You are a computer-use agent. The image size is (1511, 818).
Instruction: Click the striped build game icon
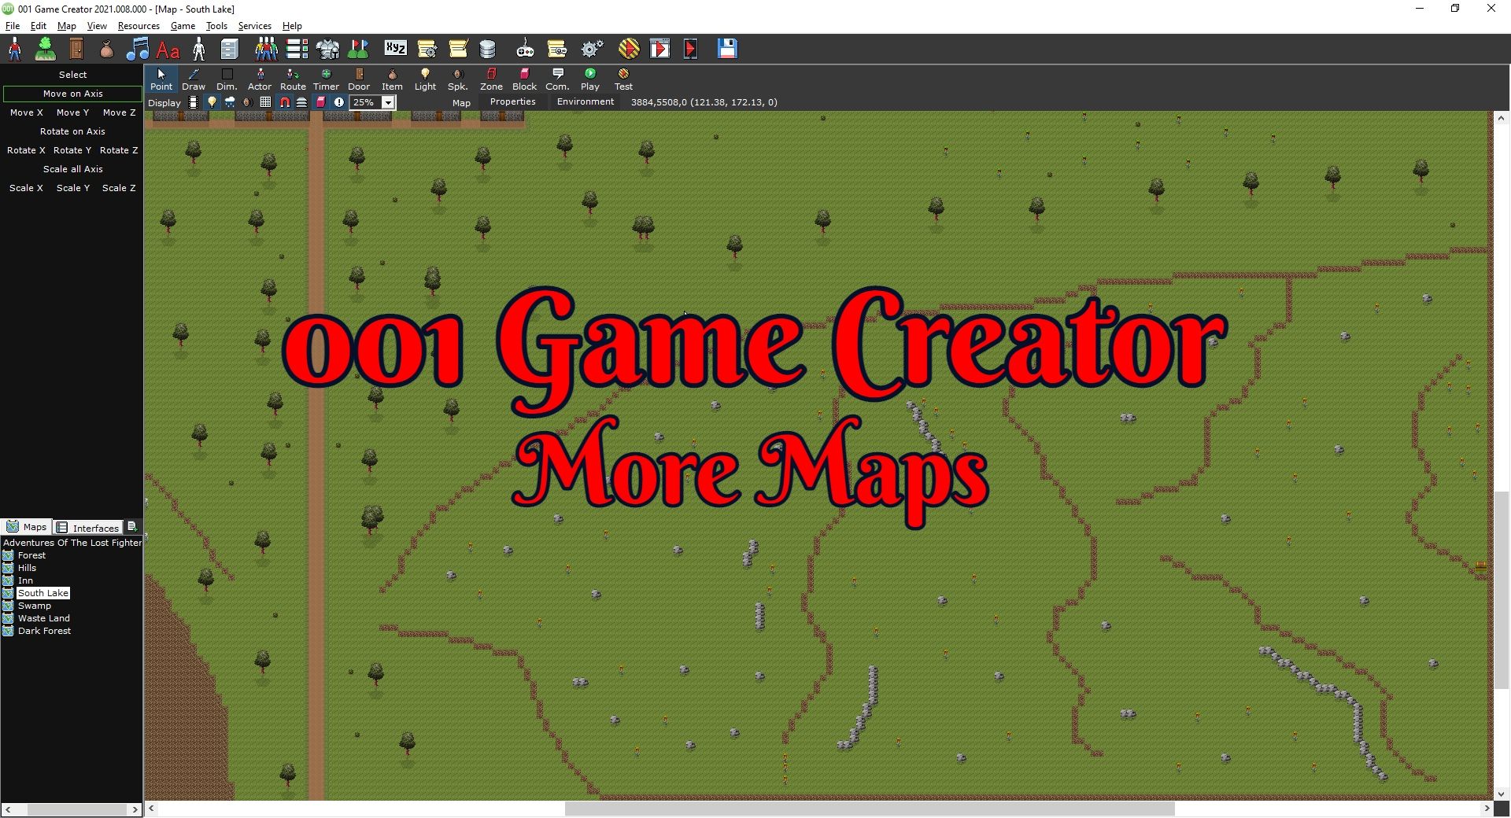pyautogui.click(x=629, y=49)
